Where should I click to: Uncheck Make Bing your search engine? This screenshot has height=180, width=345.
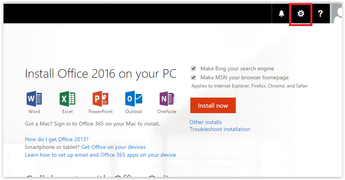(193, 69)
